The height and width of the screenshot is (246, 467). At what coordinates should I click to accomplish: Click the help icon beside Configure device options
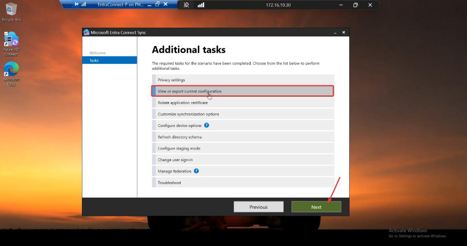pyautogui.click(x=207, y=125)
